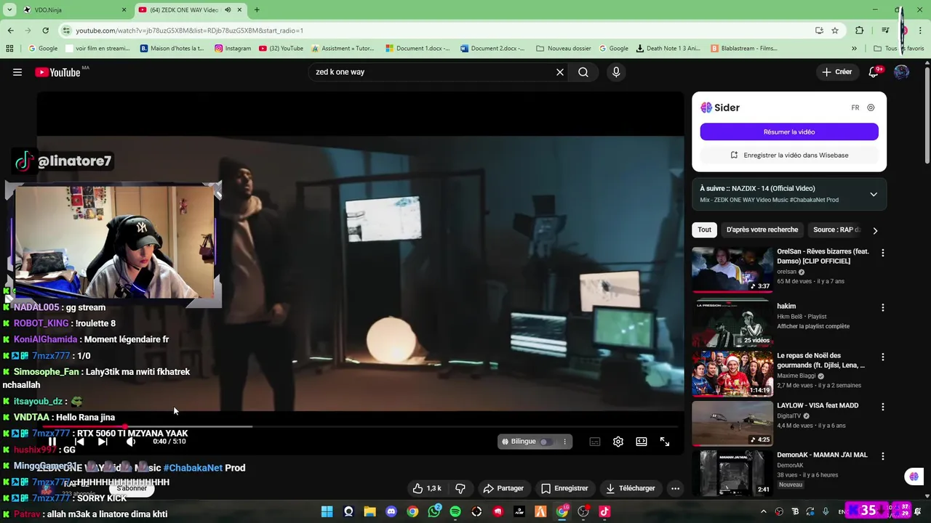The image size is (931, 523).
Task: Open the Créer button
Action: [836, 72]
